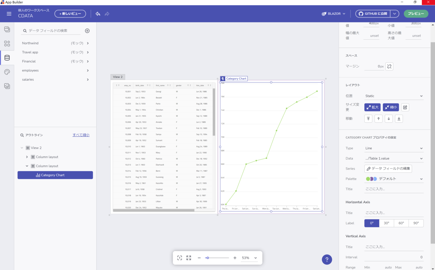Viewport: 435px width, 270px height.
Task: Open the theme palette sidebar icon
Action: (7, 72)
